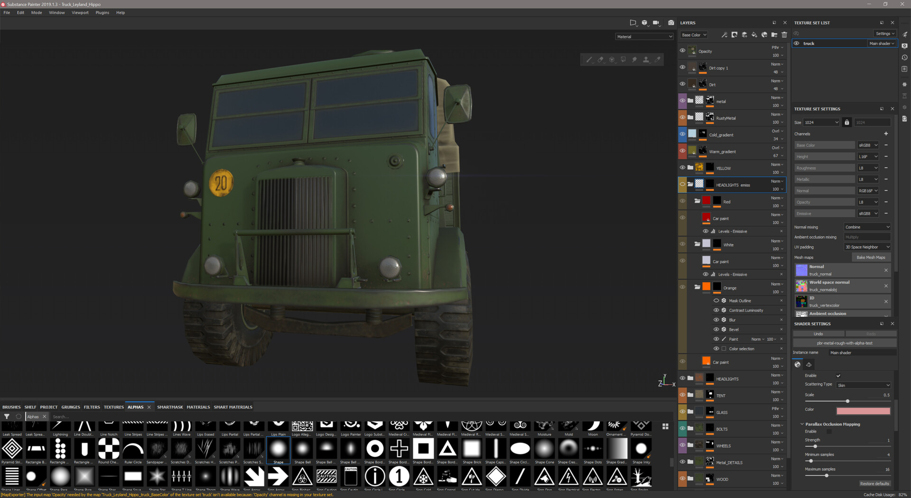Open the Base Color channel dropdown
The image size is (911, 498).
click(868, 145)
